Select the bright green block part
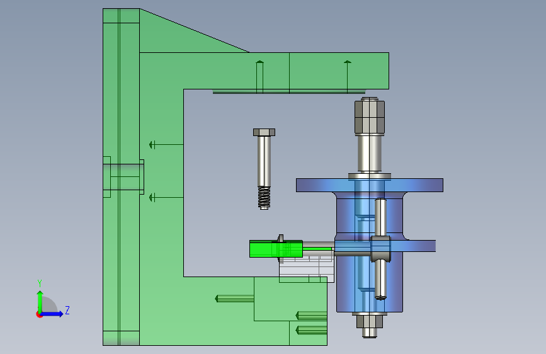The width and height of the screenshot is (546, 354). [275, 249]
